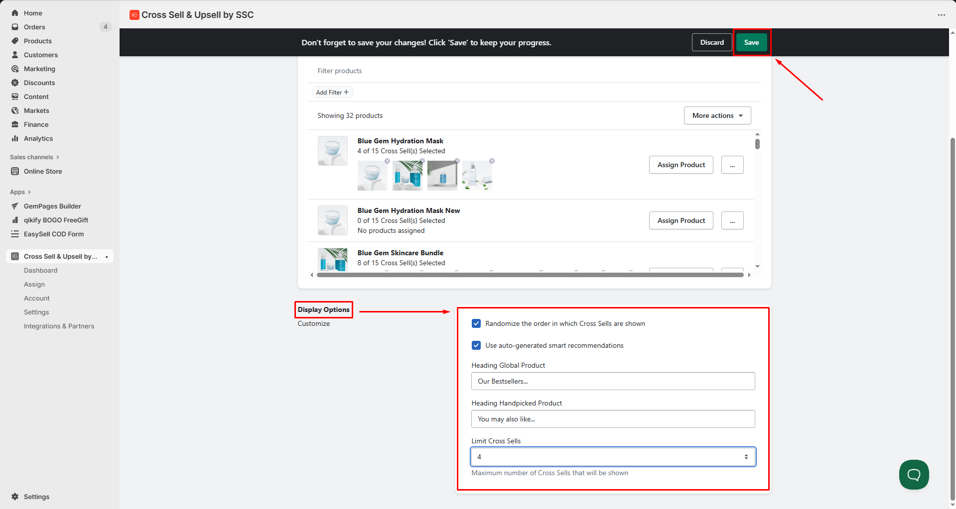Open the three-dot menu at top right
The image size is (956, 509).
[x=941, y=15]
